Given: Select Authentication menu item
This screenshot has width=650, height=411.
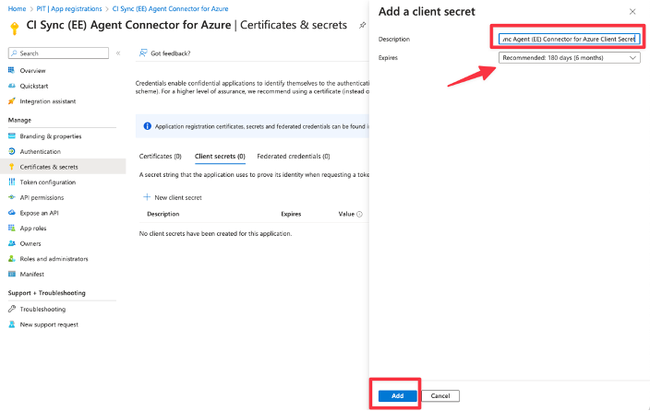Looking at the screenshot, I should [x=41, y=151].
